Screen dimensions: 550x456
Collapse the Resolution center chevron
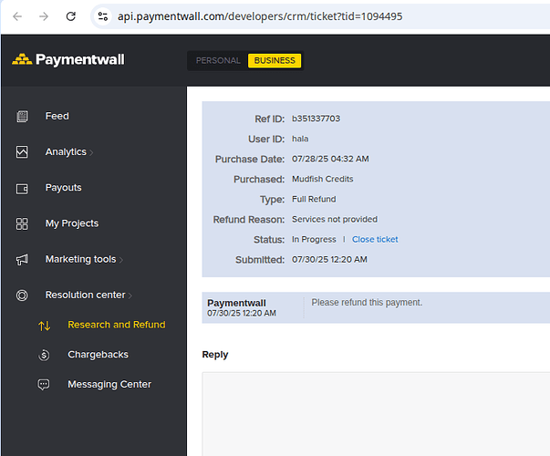pos(130,295)
